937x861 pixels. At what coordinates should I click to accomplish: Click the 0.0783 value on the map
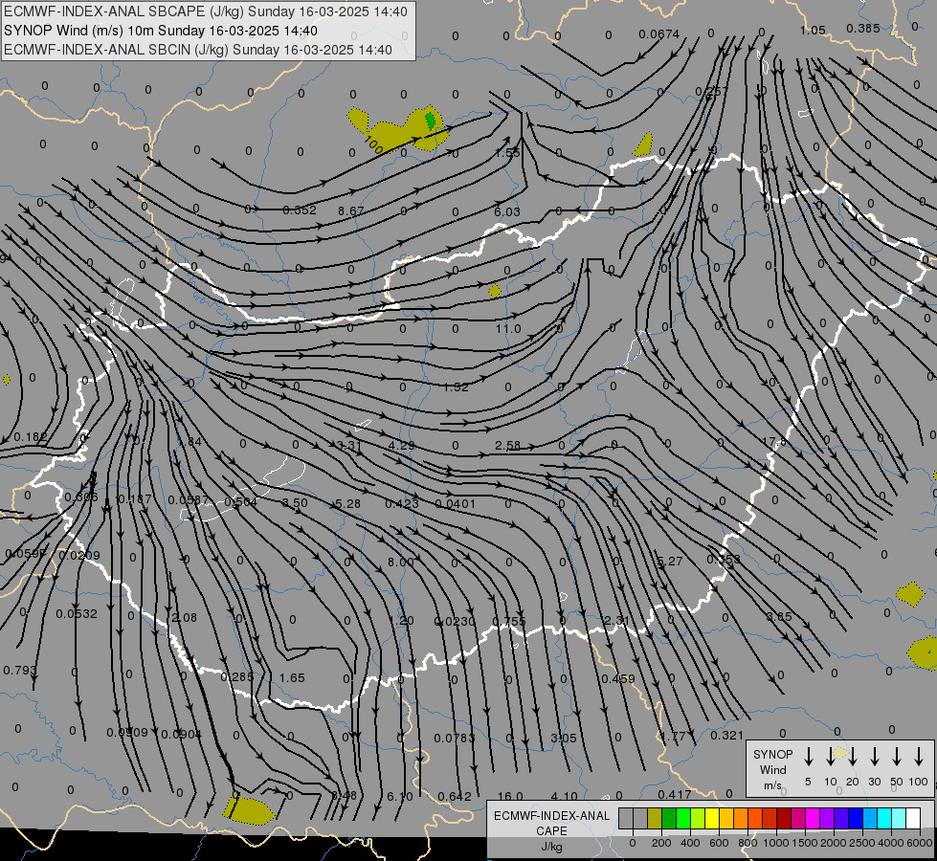(455, 738)
